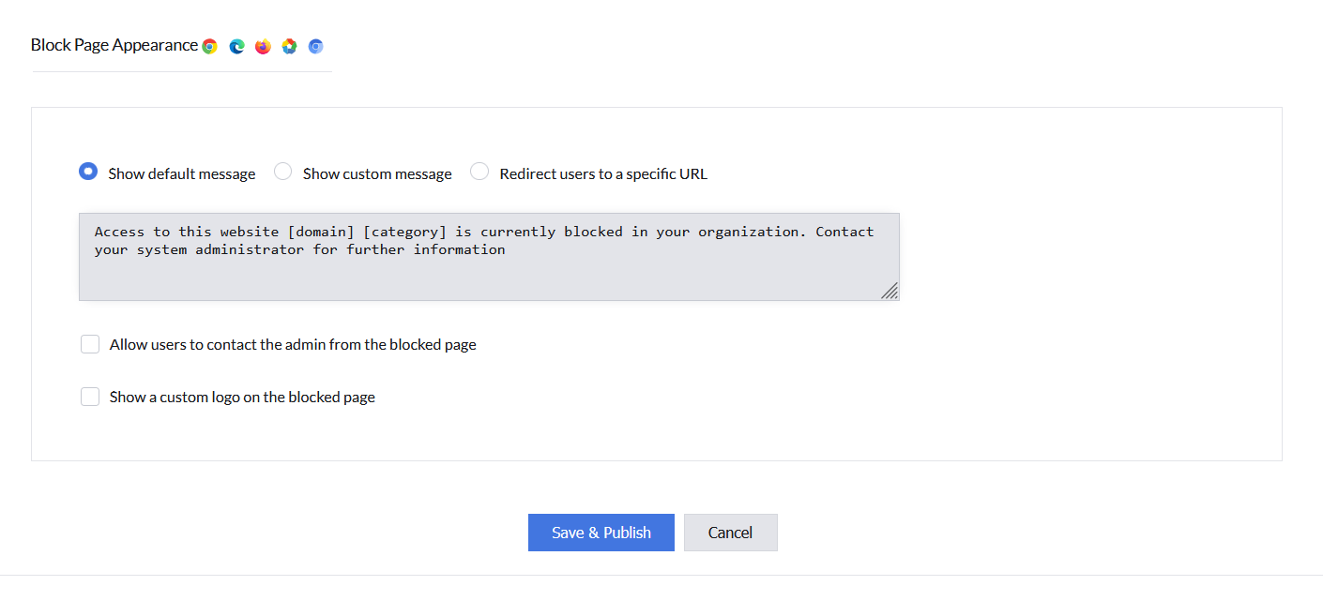Click the resize handle of the message box
The width and height of the screenshot is (1323, 616).
point(890,291)
